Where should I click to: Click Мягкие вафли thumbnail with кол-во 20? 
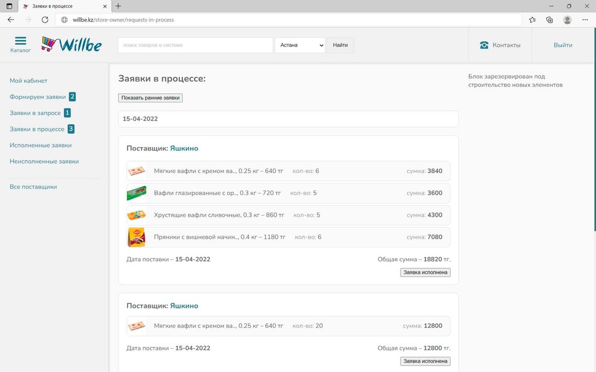[136, 326]
